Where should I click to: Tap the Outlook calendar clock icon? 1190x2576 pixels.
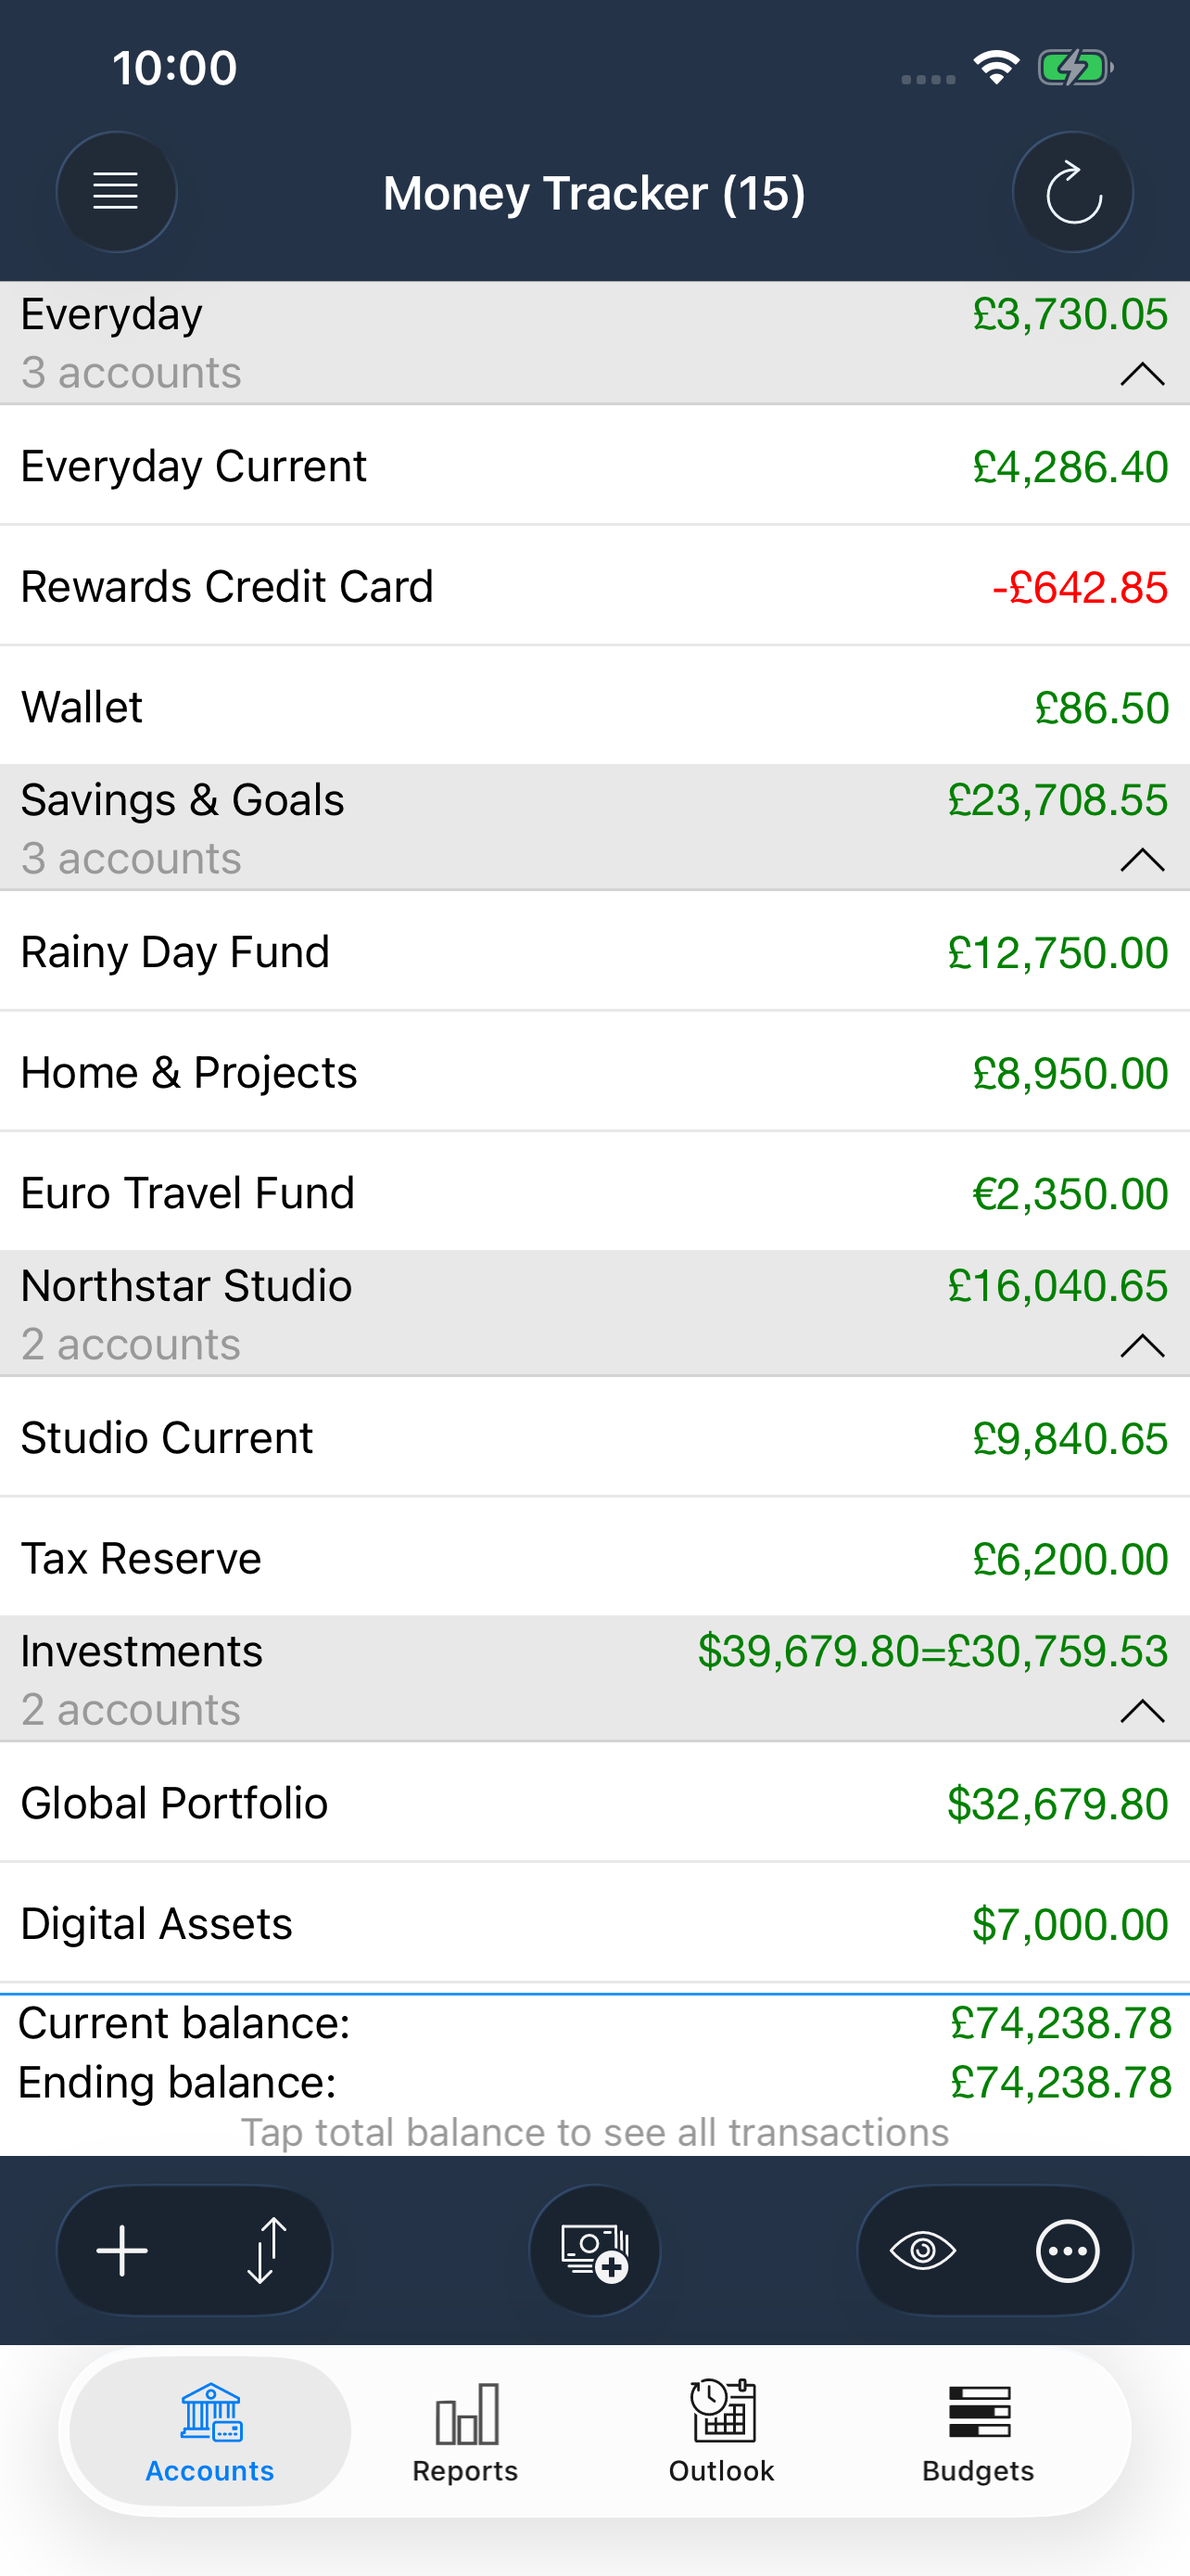pos(722,2411)
